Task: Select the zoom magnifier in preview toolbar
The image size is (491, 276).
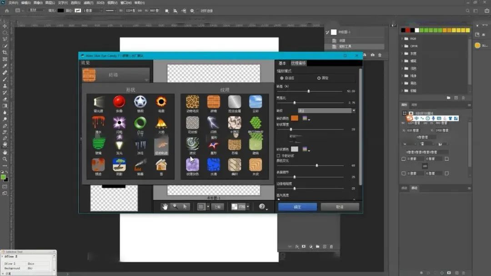Action: 175,207
